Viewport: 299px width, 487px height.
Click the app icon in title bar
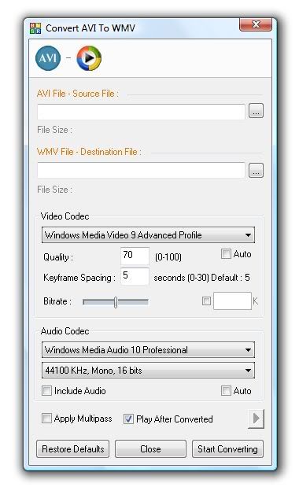tap(35, 28)
